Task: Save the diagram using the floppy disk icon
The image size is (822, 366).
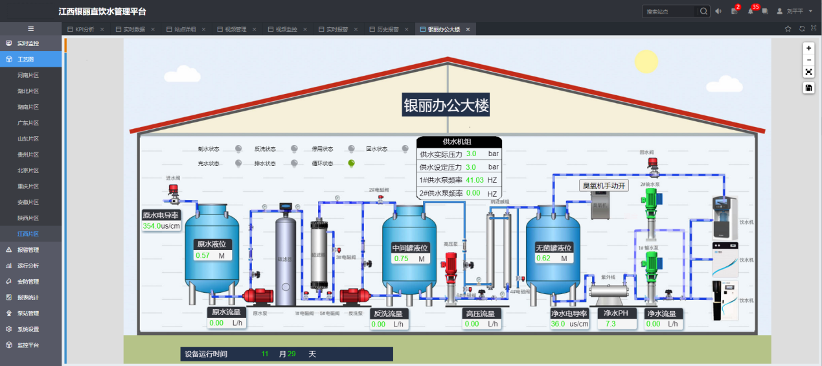Action: point(808,88)
